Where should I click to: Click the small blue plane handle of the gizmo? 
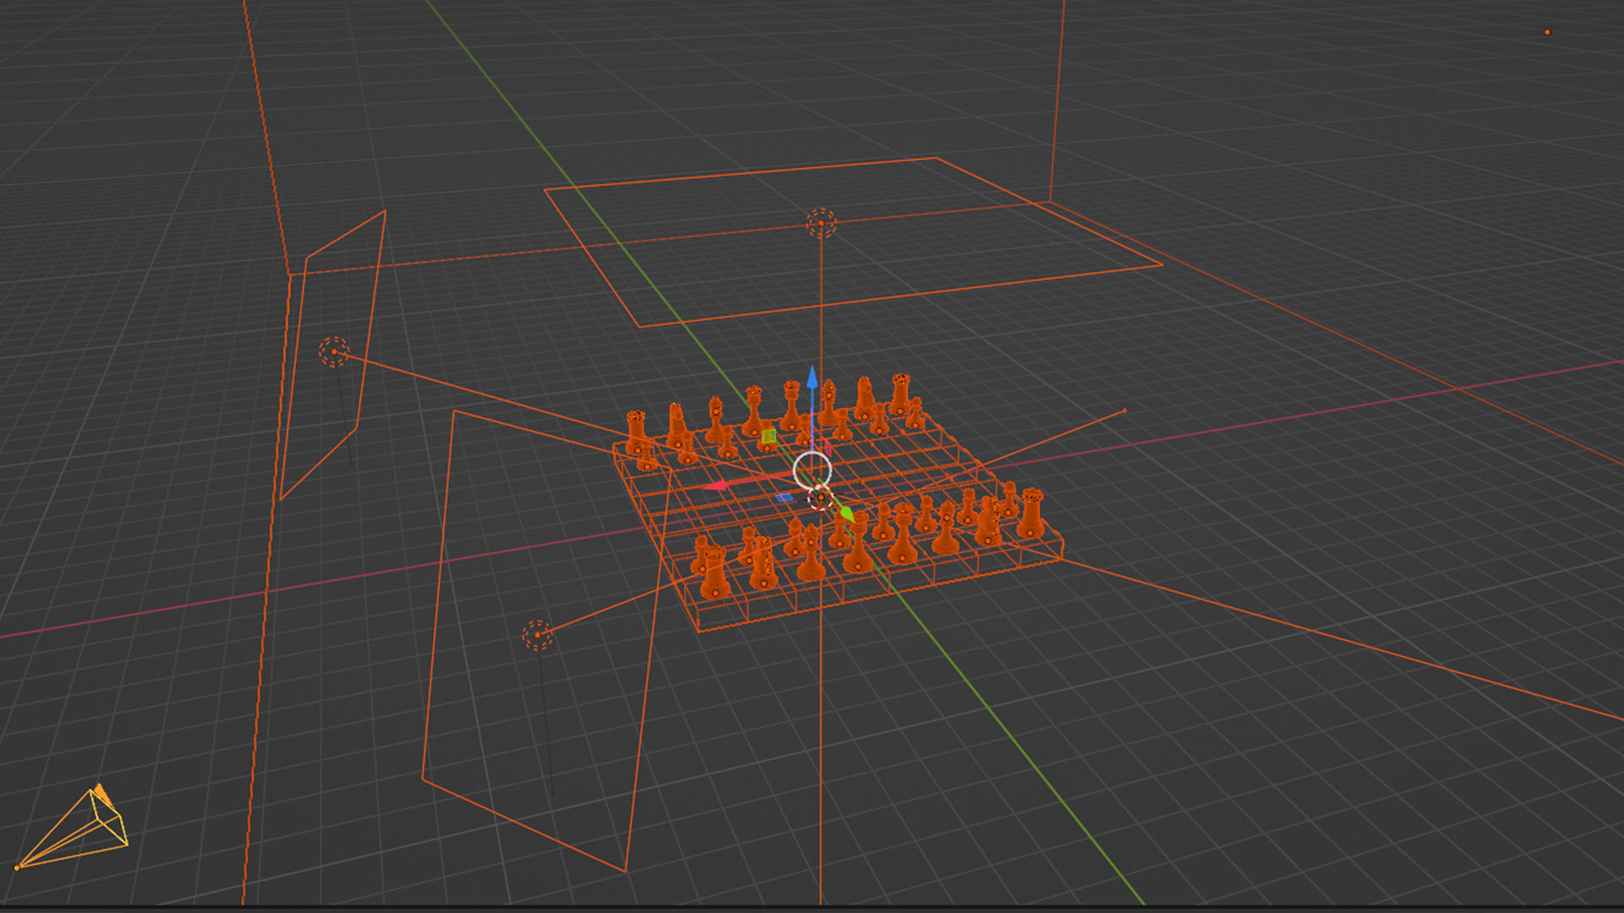tap(785, 497)
